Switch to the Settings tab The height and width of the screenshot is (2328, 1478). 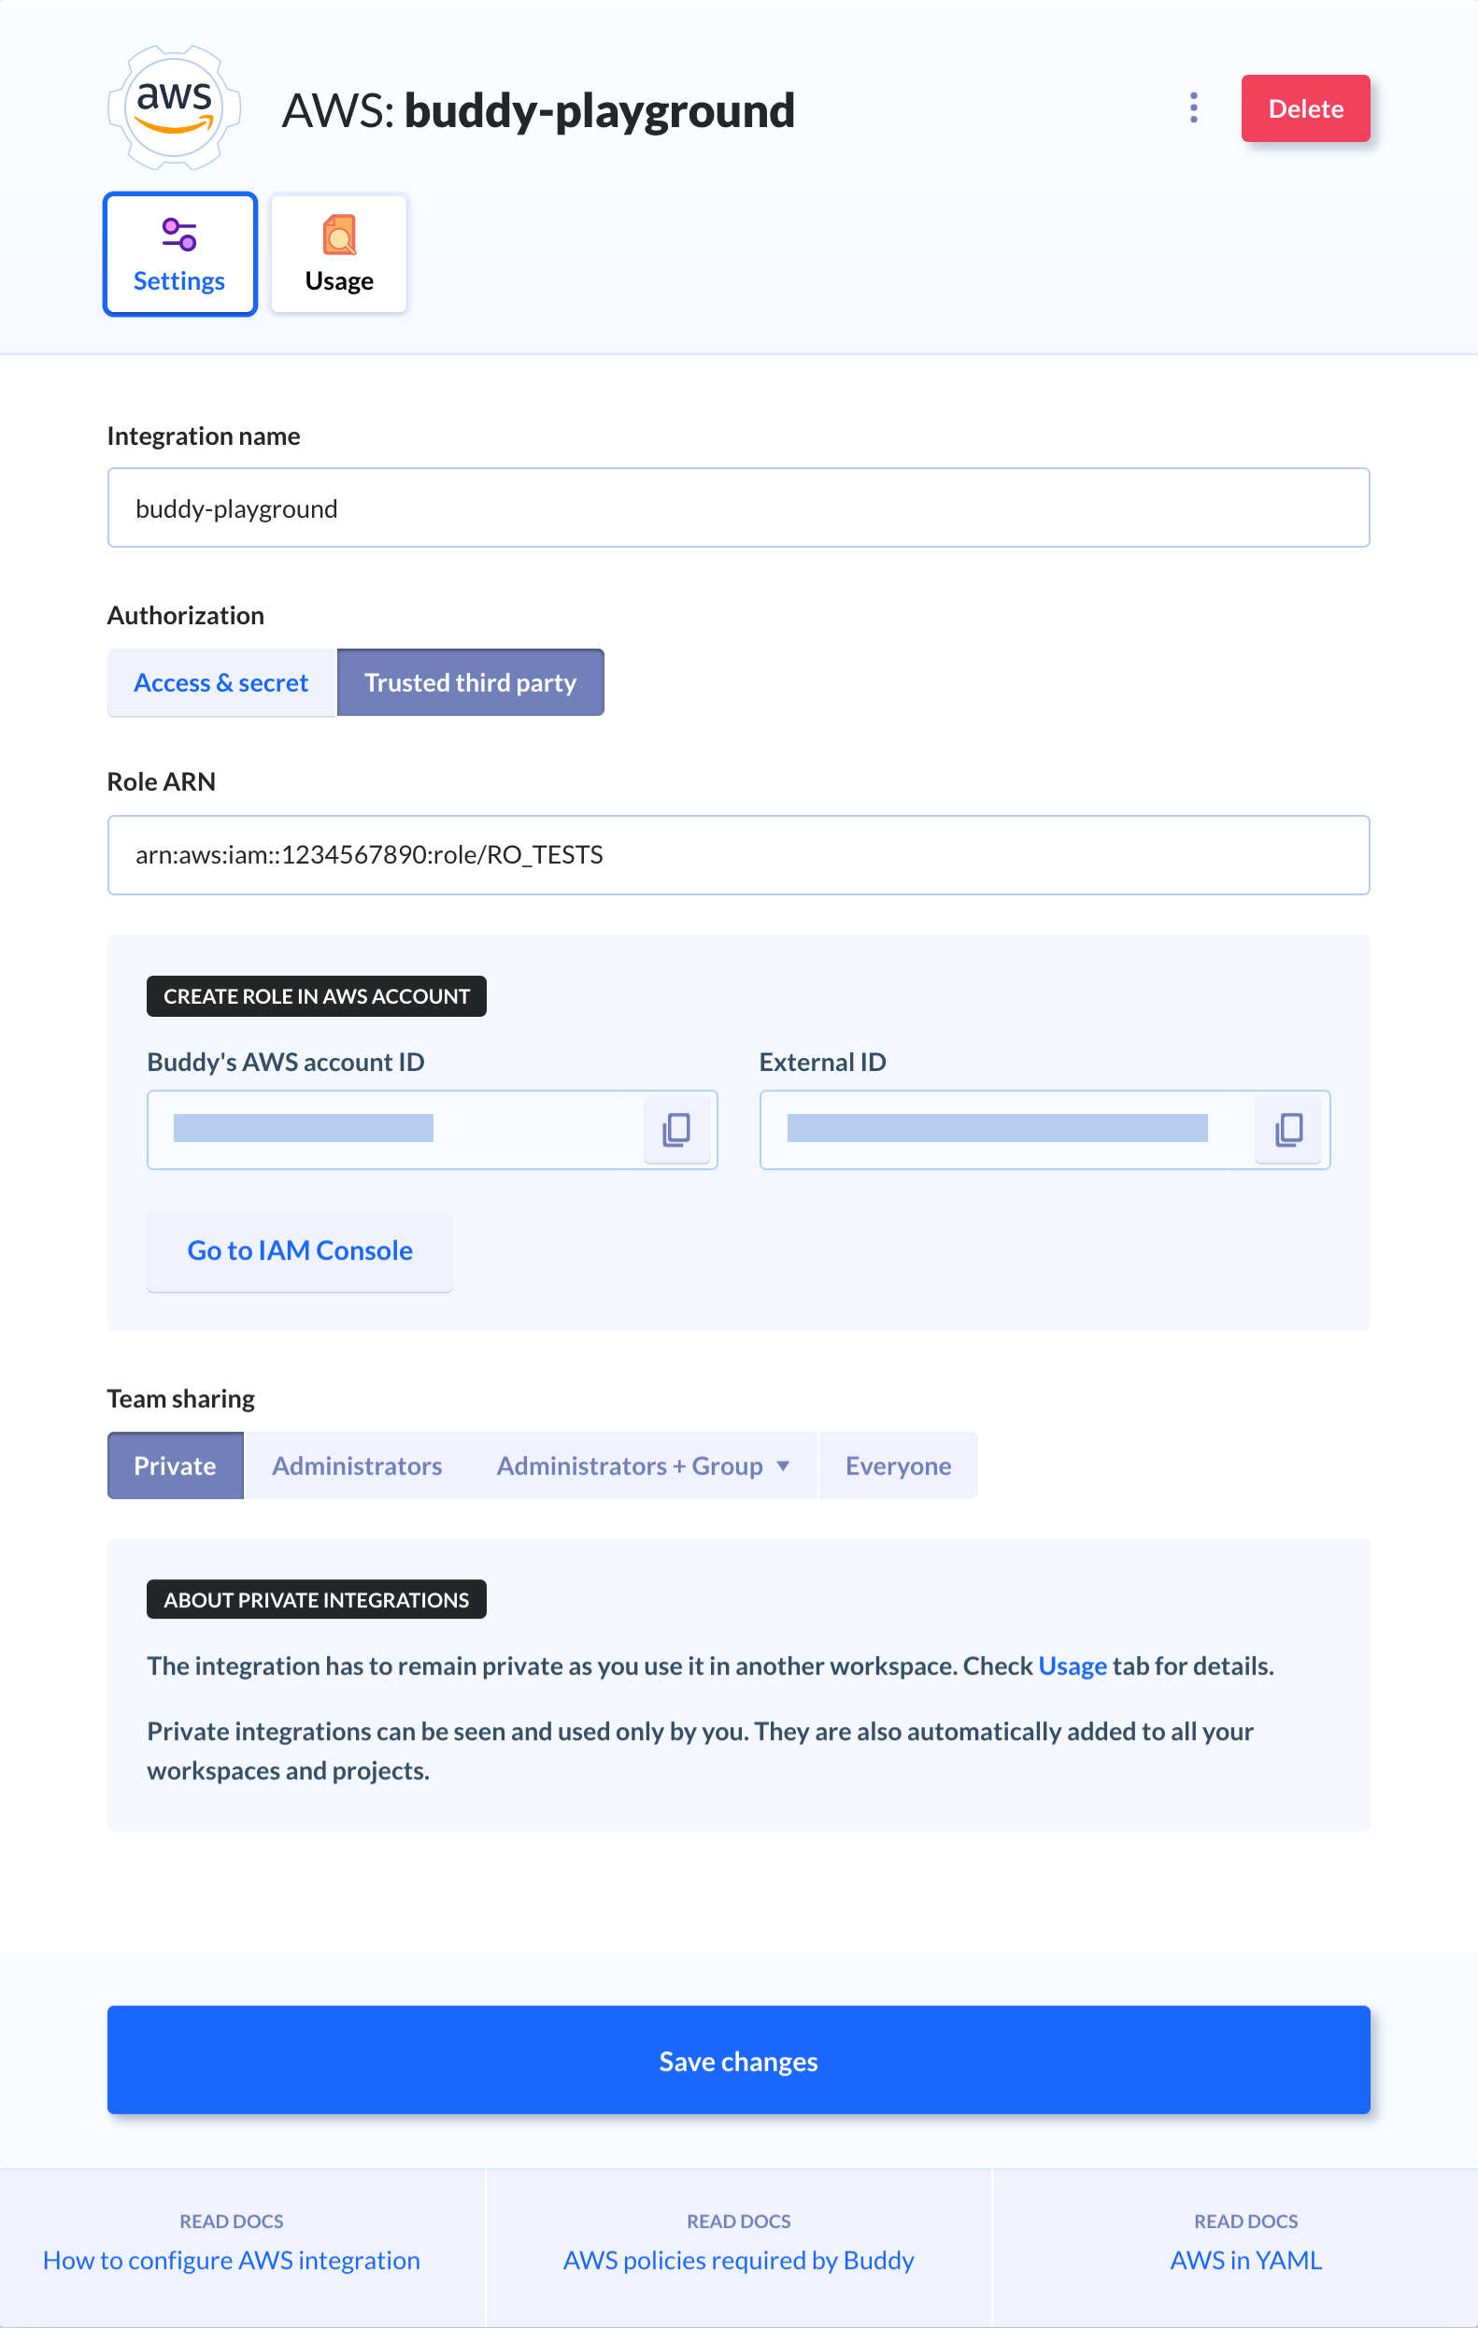click(x=179, y=253)
